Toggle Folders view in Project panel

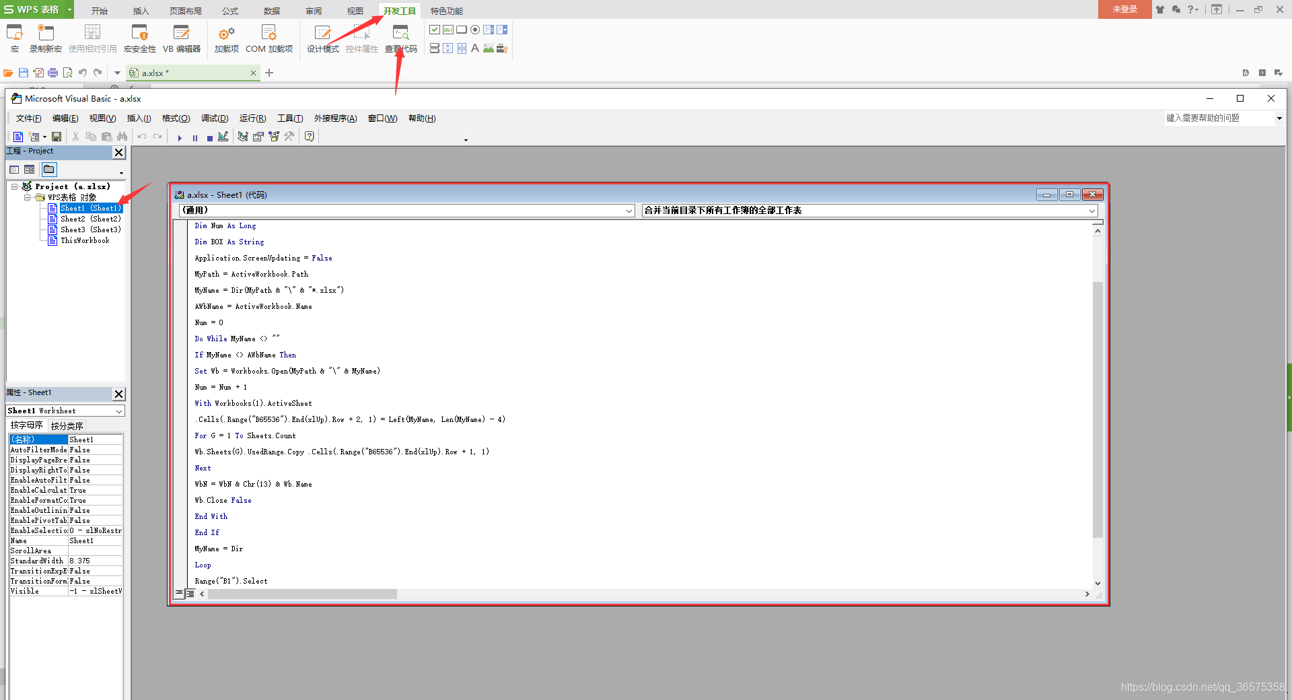click(x=49, y=170)
